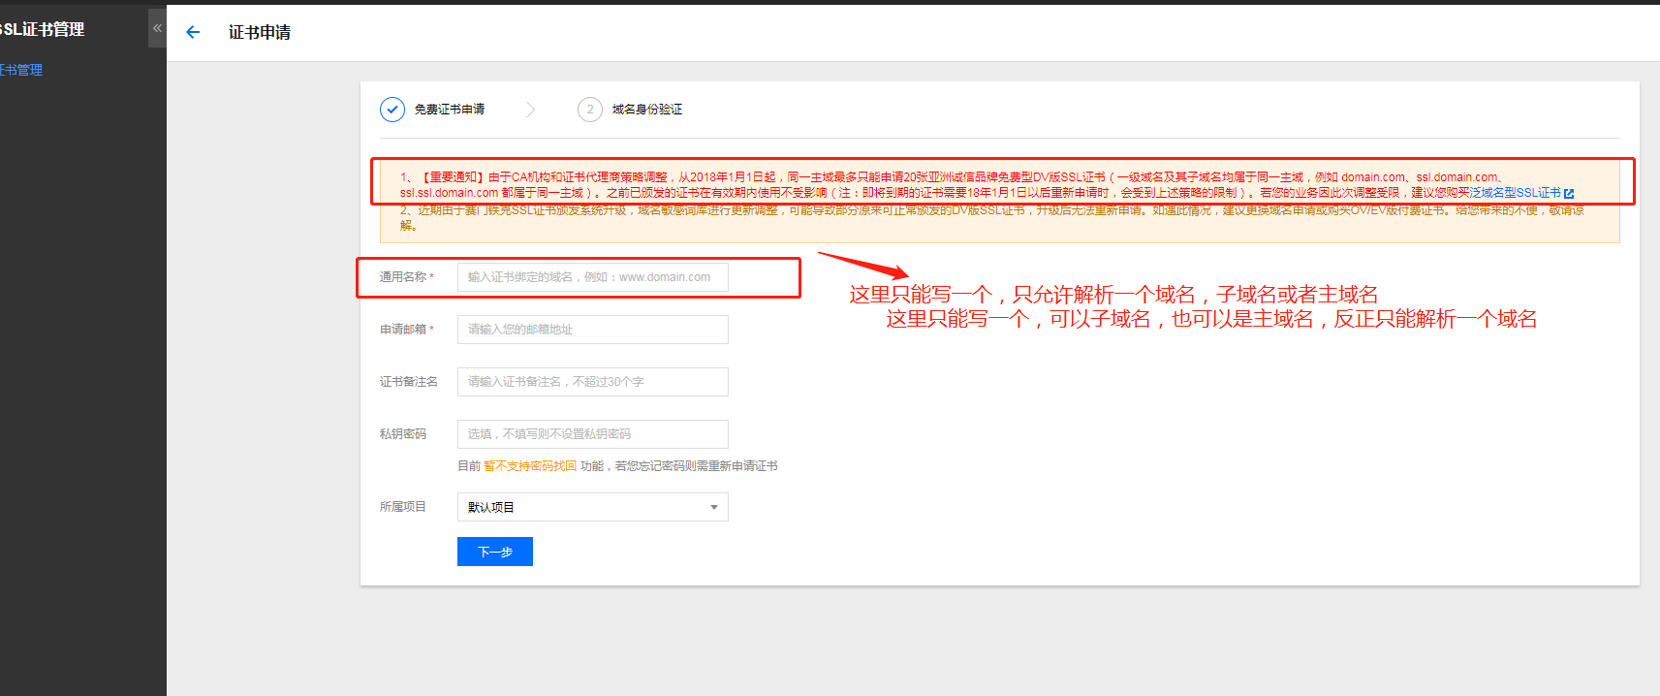Focus the 申请邮箱 email input field
Viewport: 1660px width, 696px height.
tap(593, 330)
